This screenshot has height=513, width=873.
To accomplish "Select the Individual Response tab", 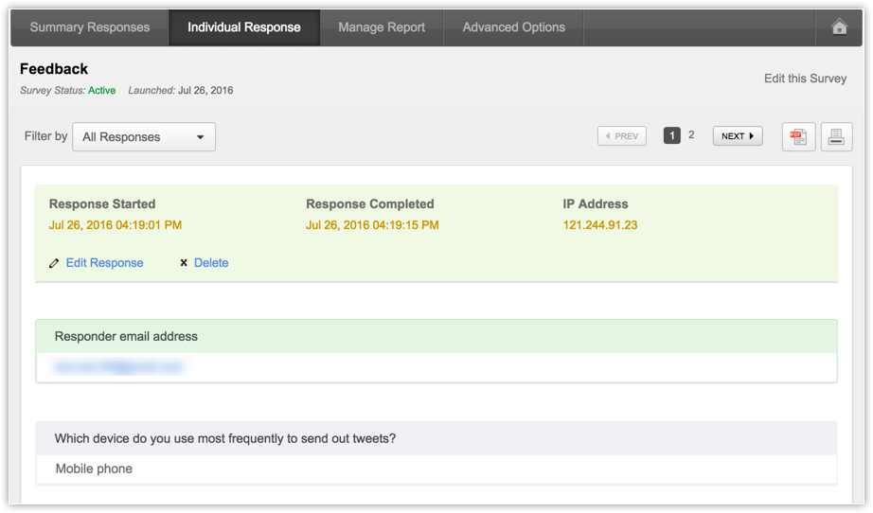I will pyautogui.click(x=243, y=27).
